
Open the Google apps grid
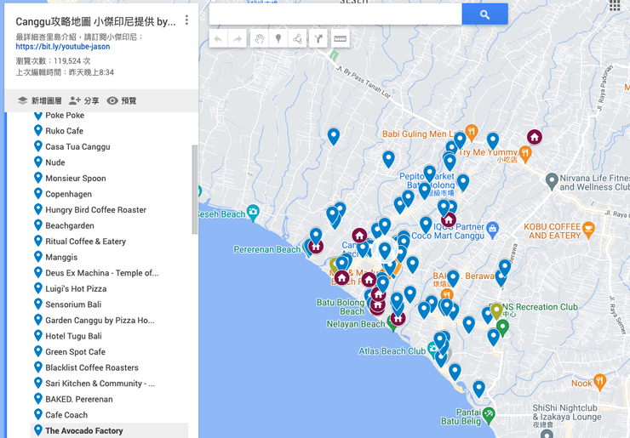click(x=615, y=6)
